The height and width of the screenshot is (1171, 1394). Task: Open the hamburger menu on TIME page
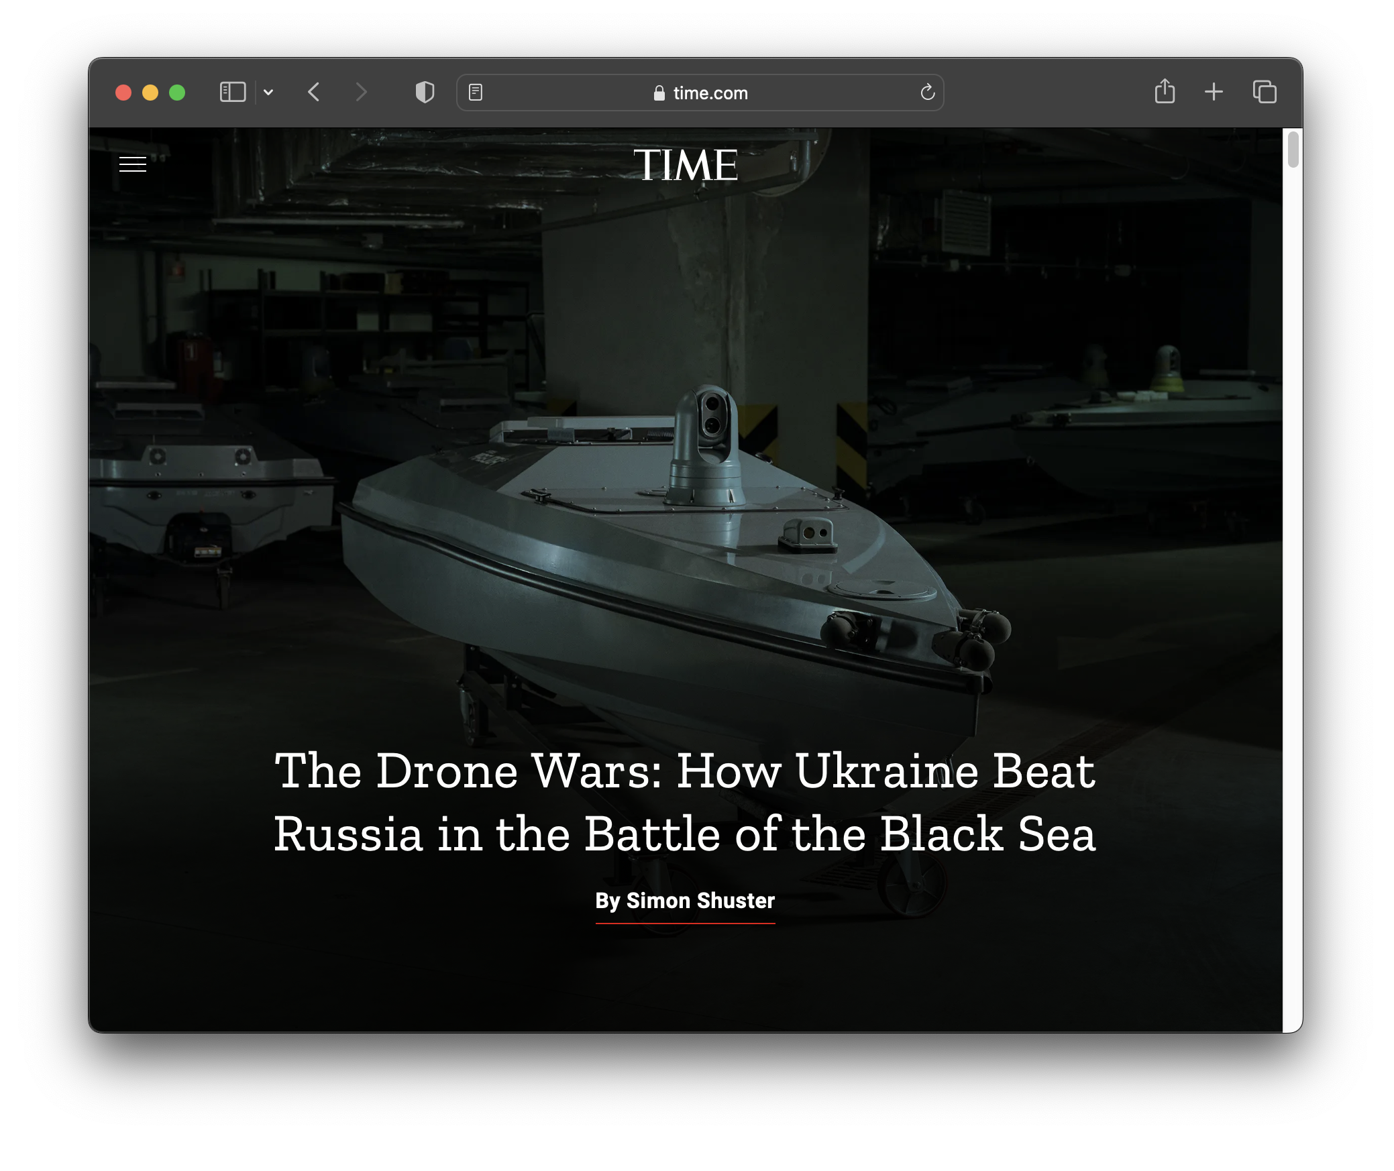pyautogui.click(x=132, y=164)
